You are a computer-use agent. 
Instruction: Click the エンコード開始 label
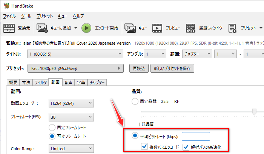pyautogui.click(x=106, y=28)
